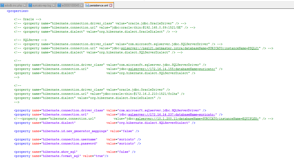Click the hibernate.connection.password property name
This screenshot has width=294, height=159.
(69, 144)
